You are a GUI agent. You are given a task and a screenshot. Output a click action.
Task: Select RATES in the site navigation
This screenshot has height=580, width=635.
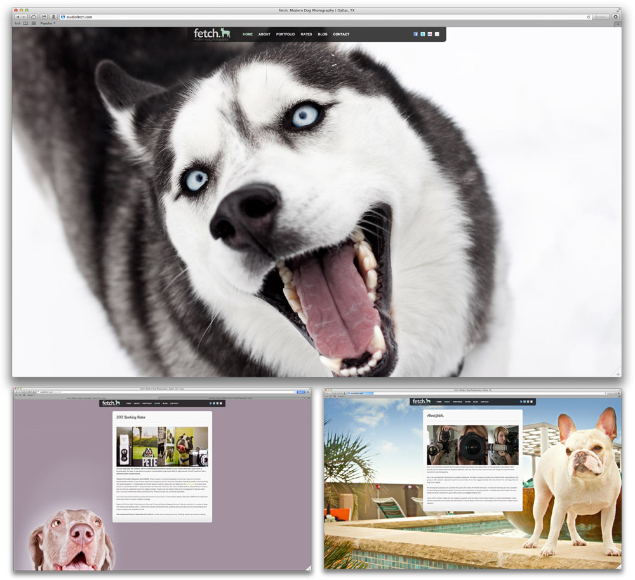(306, 34)
